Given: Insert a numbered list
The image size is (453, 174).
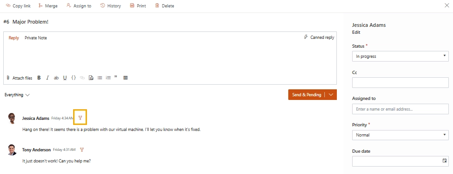Looking at the screenshot, I should (108, 78).
